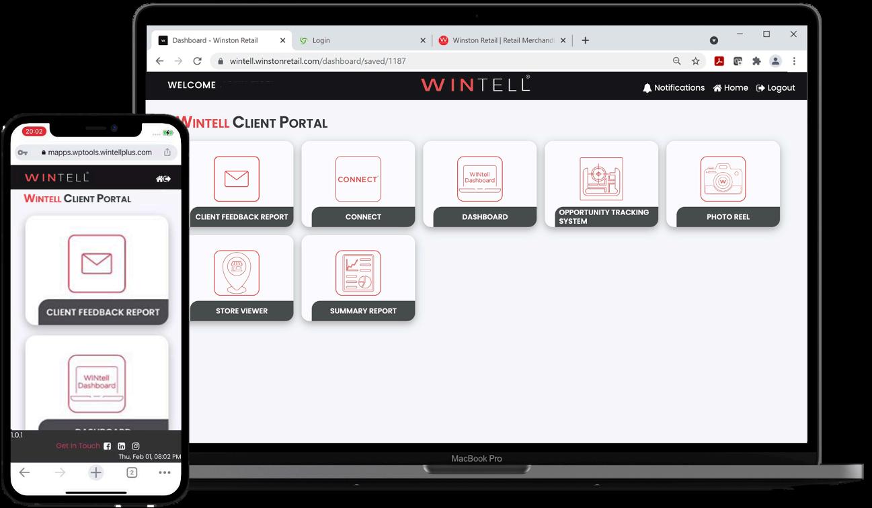
Task: Click Logout in the laptop header
Action: pos(776,87)
